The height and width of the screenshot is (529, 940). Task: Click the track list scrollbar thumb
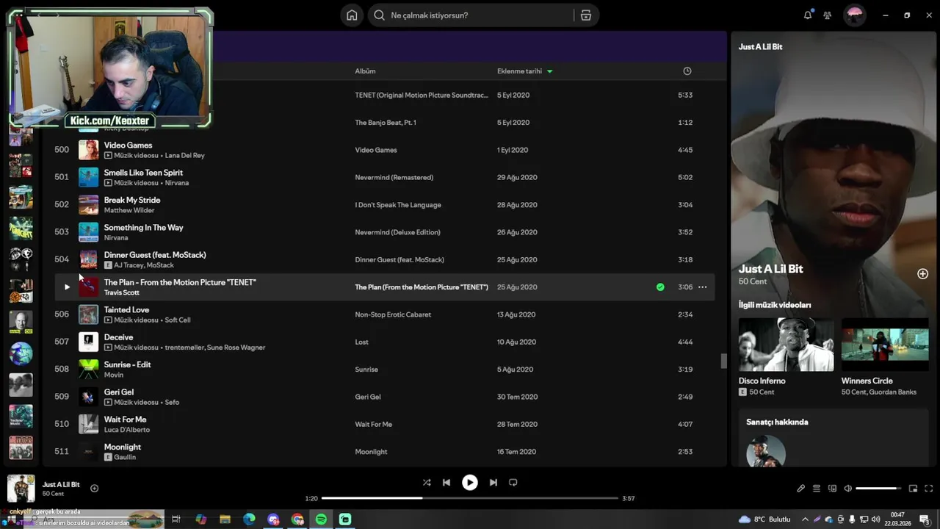tap(723, 361)
